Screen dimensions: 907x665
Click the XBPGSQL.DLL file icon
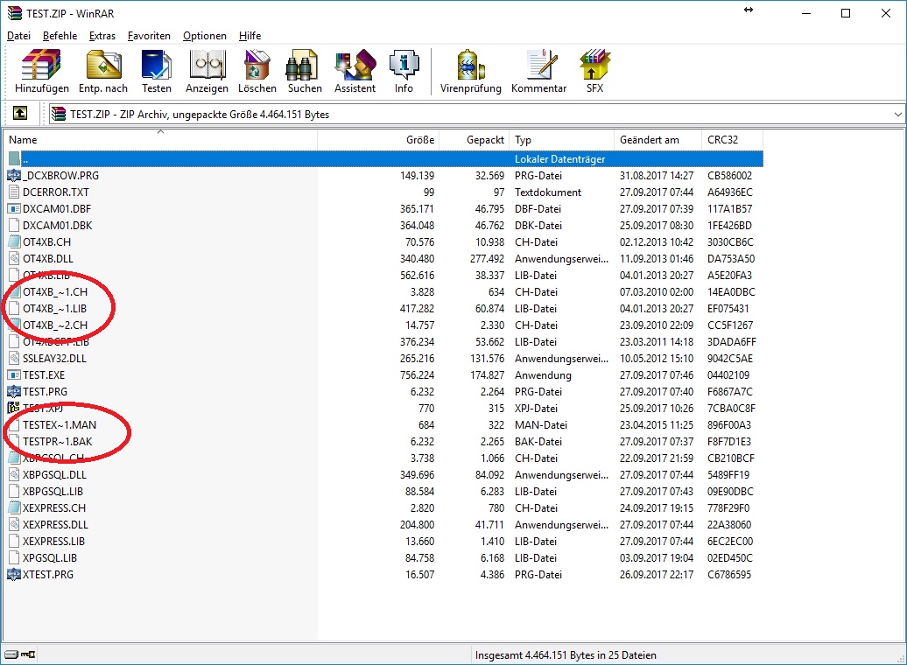[x=14, y=475]
